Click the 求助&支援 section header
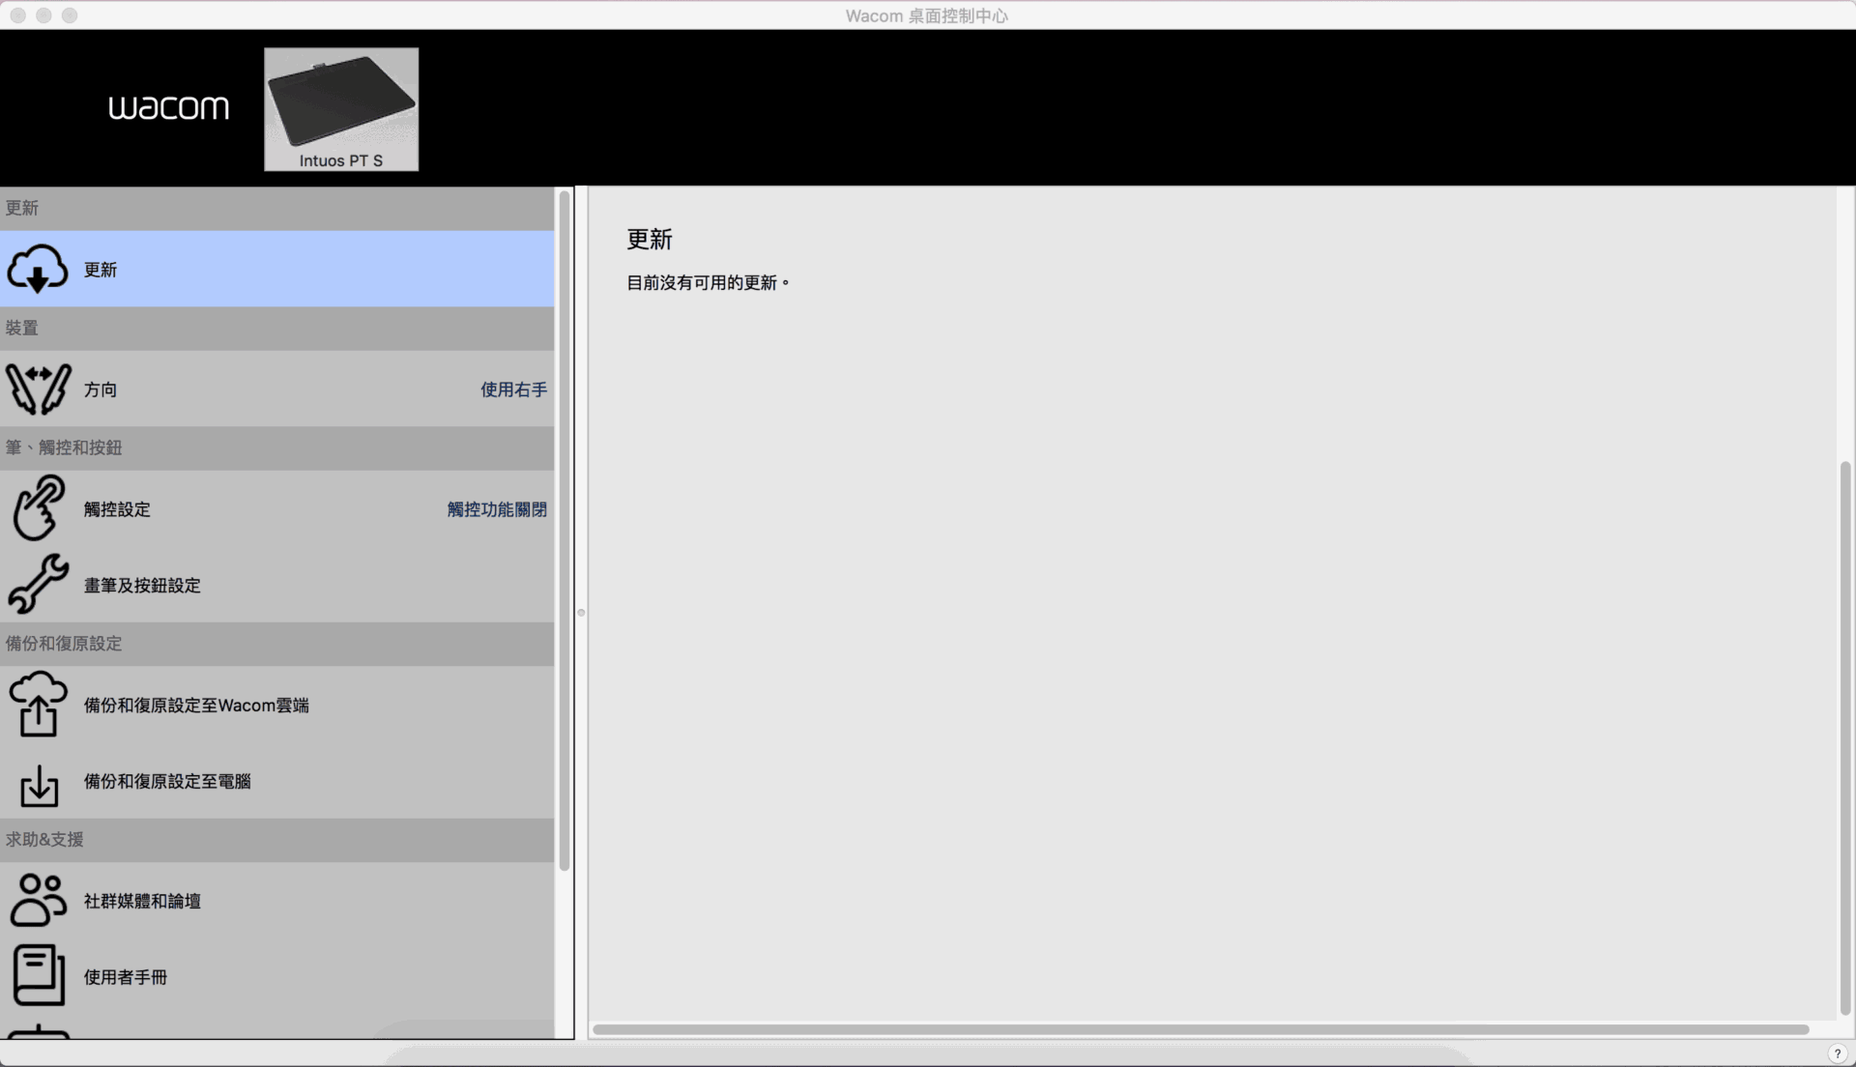Viewport: 1856px width, 1067px height. pos(277,840)
